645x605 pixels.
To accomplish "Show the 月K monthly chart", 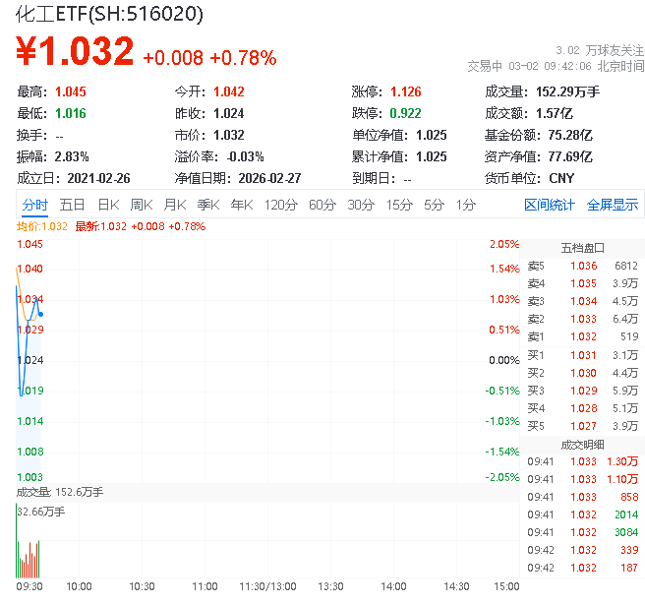I will click(x=175, y=205).
